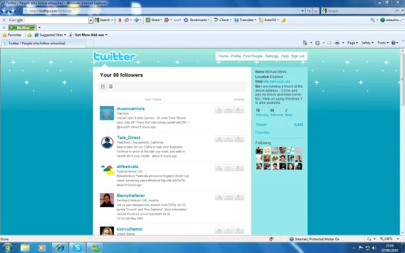405x253 pixels.
Task: Click the follow icon beside Tele_Direct
Action: click(219, 138)
